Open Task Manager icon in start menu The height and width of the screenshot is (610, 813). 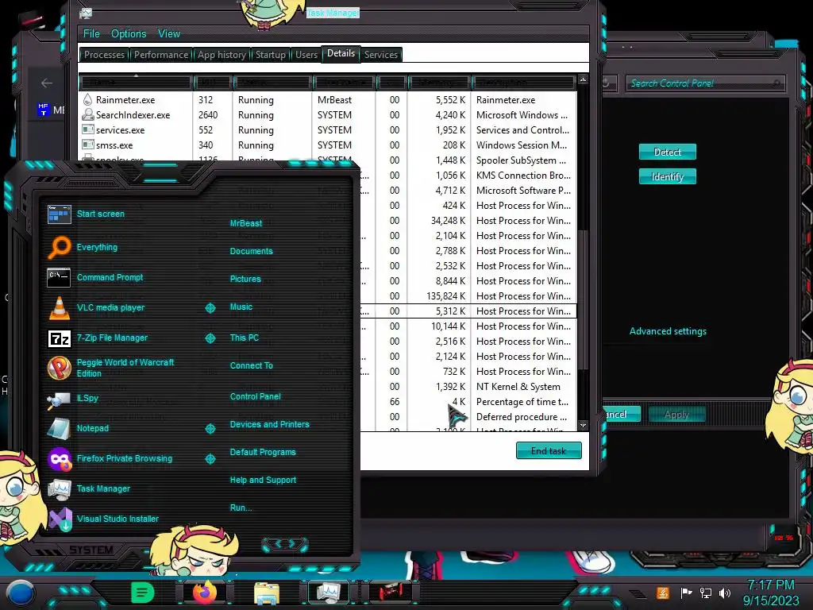[x=59, y=488]
